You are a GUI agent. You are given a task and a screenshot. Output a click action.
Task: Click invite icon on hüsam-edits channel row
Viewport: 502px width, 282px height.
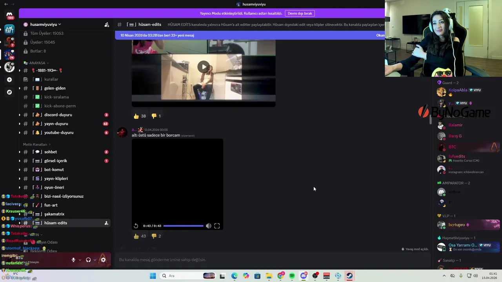pyautogui.click(x=106, y=223)
